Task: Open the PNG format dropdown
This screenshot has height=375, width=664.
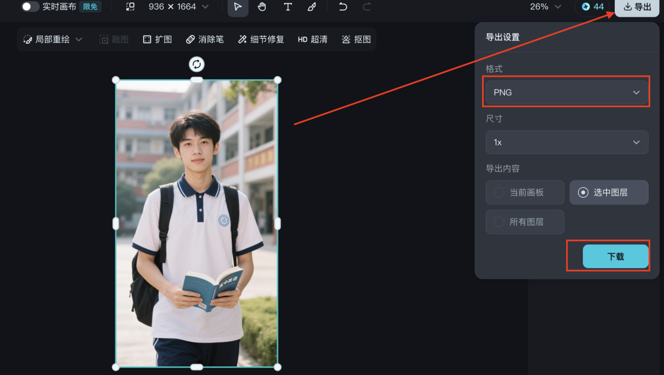Action: (x=566, y=92)
